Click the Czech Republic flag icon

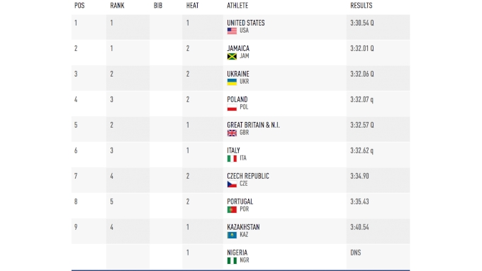[x=232, y=184]
